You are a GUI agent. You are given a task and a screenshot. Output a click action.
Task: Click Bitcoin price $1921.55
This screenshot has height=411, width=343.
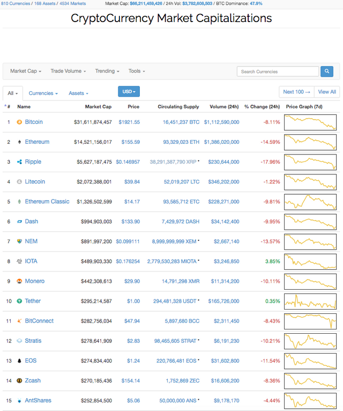[x=129, y=122]
